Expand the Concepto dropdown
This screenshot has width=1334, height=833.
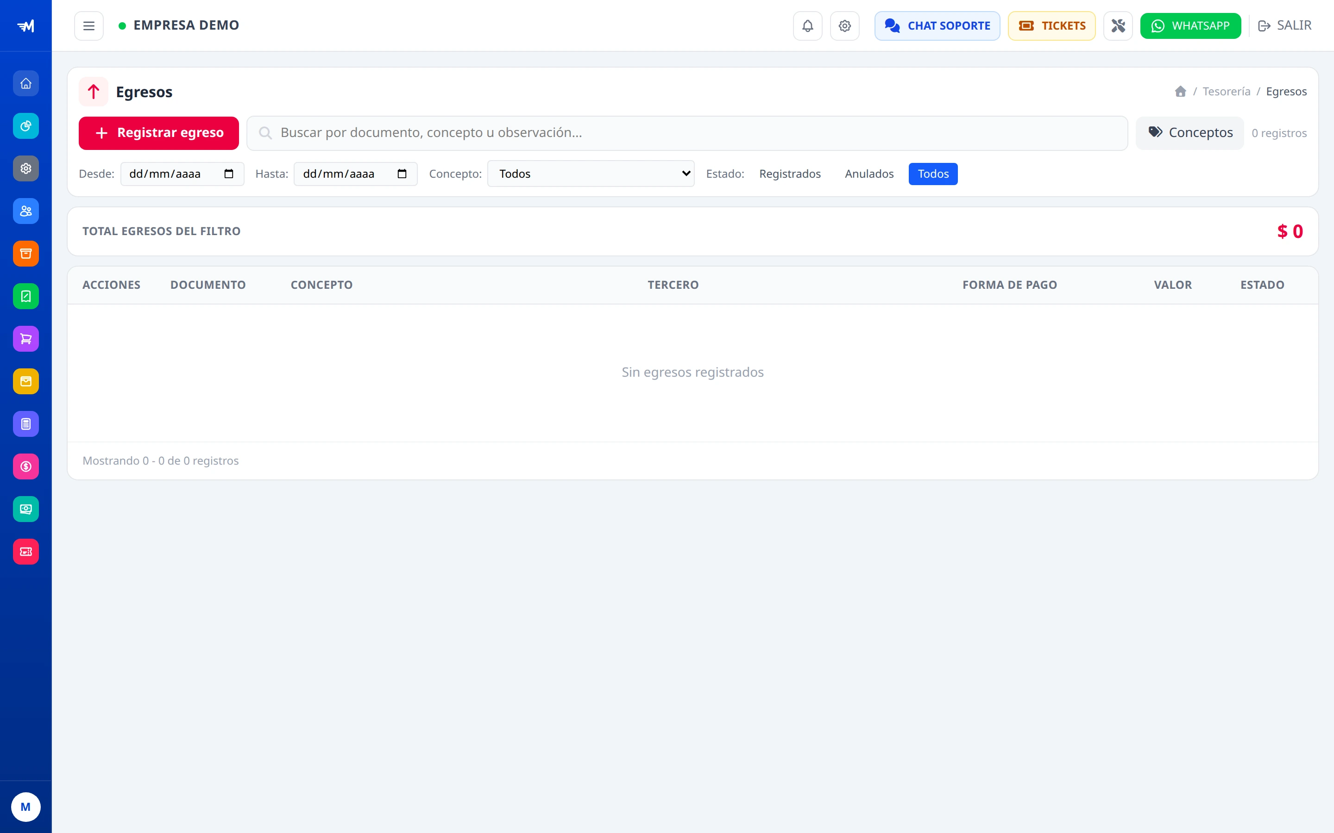tap(591, 174)
